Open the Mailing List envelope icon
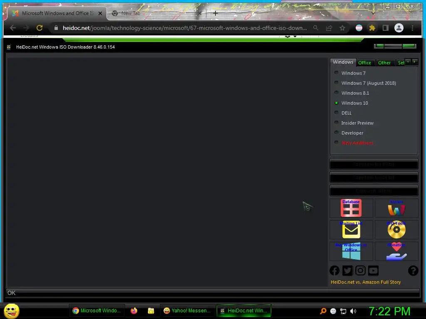Screen dimensions: 426x319 pos(351,230)
